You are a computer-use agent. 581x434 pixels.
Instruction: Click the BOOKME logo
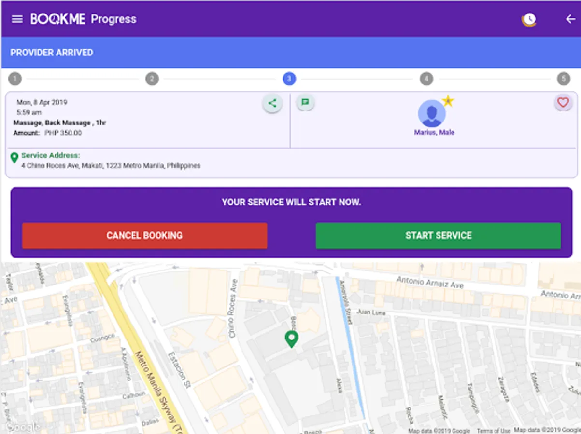58,19
